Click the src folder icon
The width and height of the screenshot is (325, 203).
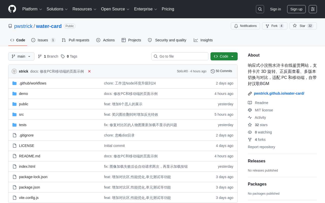(x=14, y=114)
